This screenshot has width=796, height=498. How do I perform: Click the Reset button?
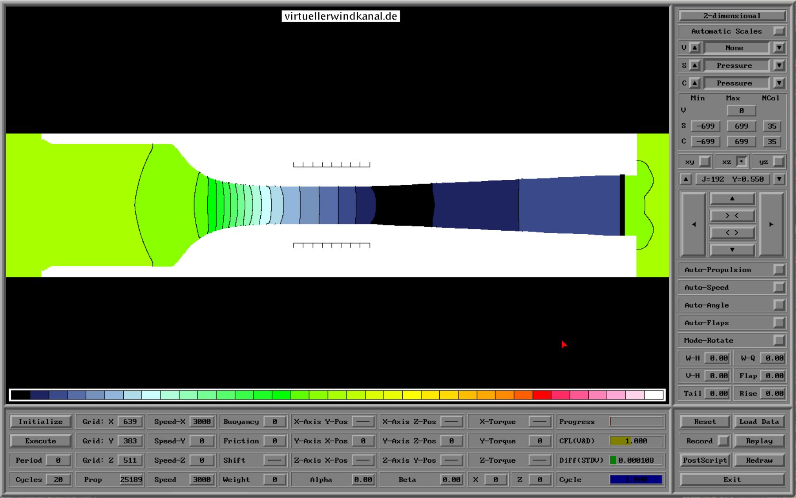(x=705, y=422)
